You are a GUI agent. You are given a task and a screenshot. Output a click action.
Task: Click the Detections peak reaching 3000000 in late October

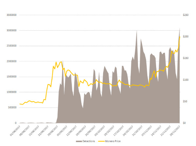pyautogui.click(x=137, y=31)
